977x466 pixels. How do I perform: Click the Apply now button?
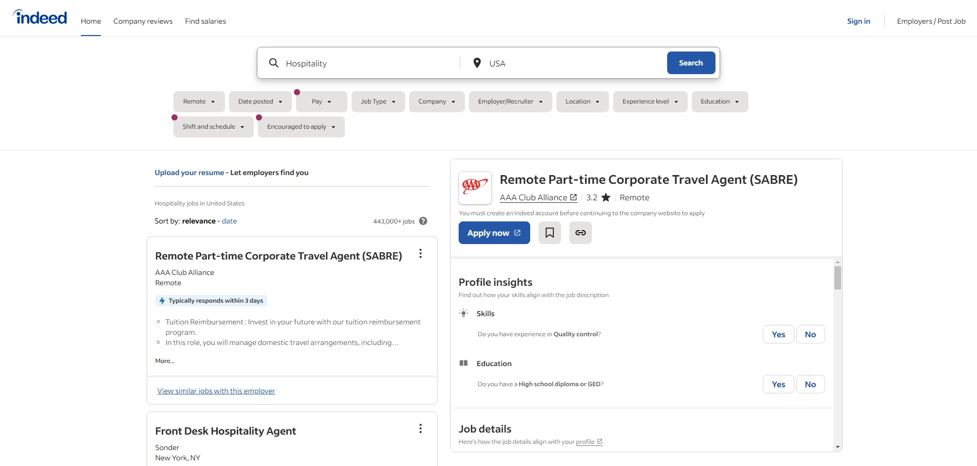coord(494,233)
